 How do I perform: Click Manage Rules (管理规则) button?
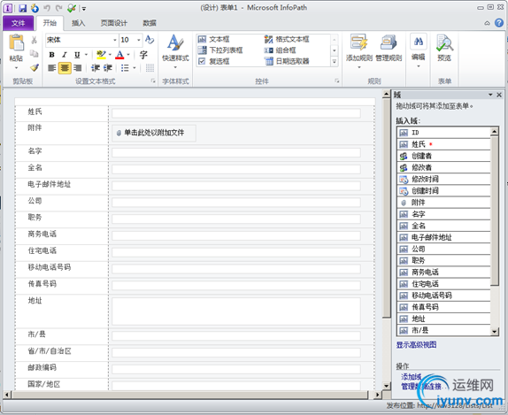(389, 49)
